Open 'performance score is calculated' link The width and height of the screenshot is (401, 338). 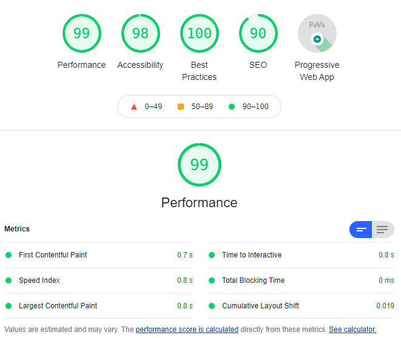pyautogui.click(x=187, y=330)
